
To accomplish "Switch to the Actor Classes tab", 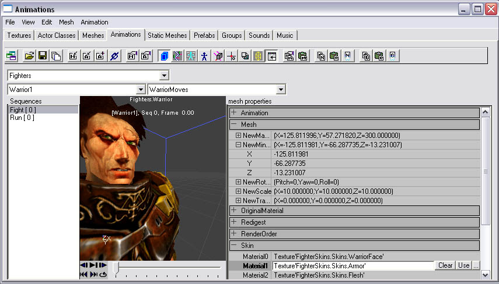I will point(57,35).
